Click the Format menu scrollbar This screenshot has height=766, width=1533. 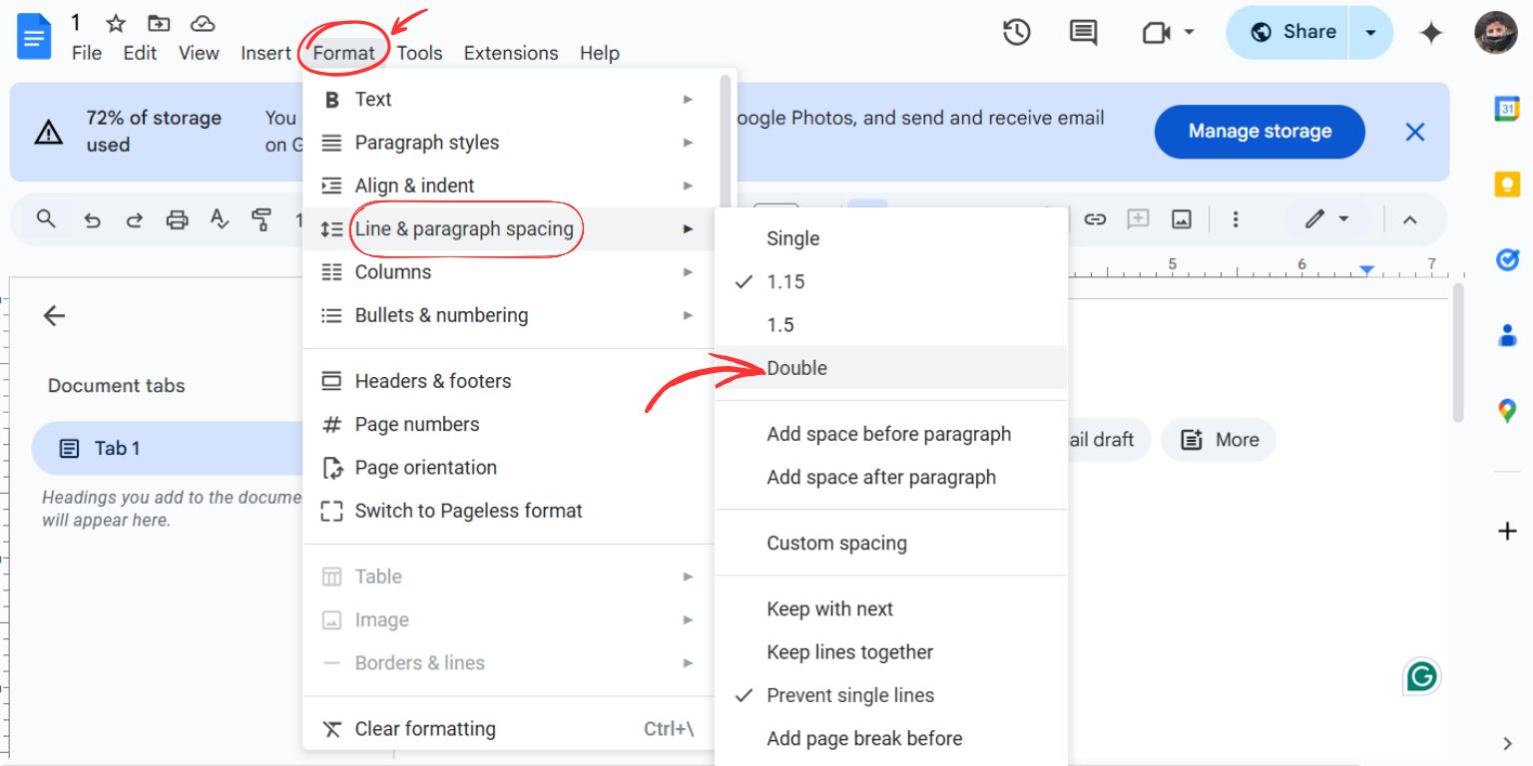pos(726,140)
